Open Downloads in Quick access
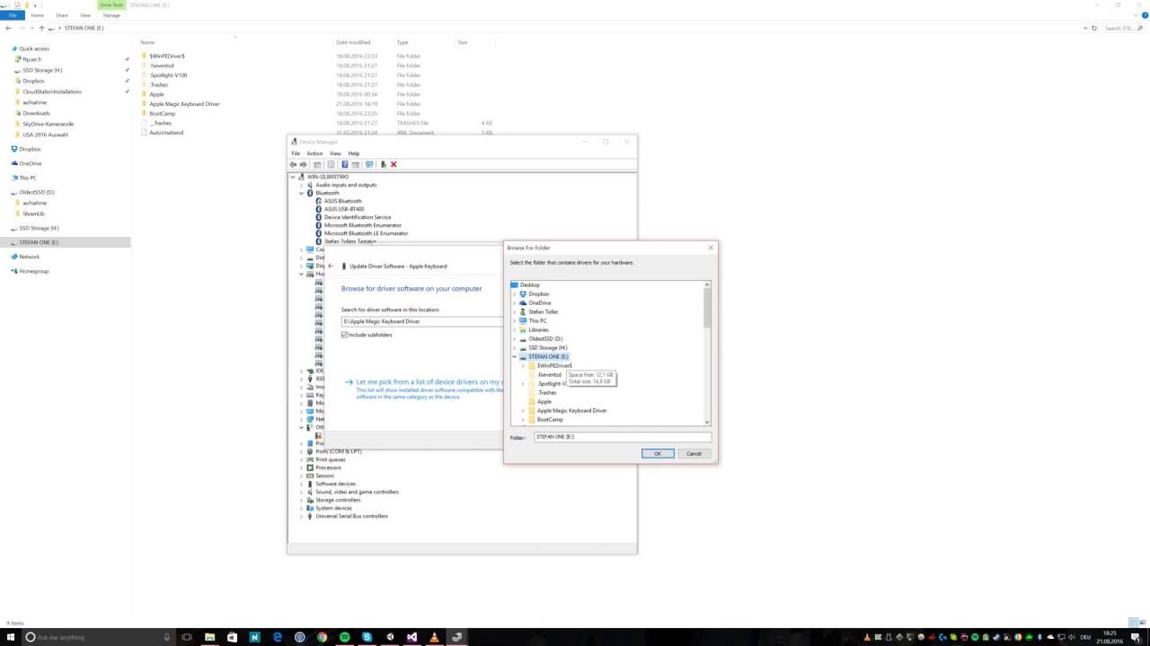Viewport: 1150px width, 646px height. (36, 113)
